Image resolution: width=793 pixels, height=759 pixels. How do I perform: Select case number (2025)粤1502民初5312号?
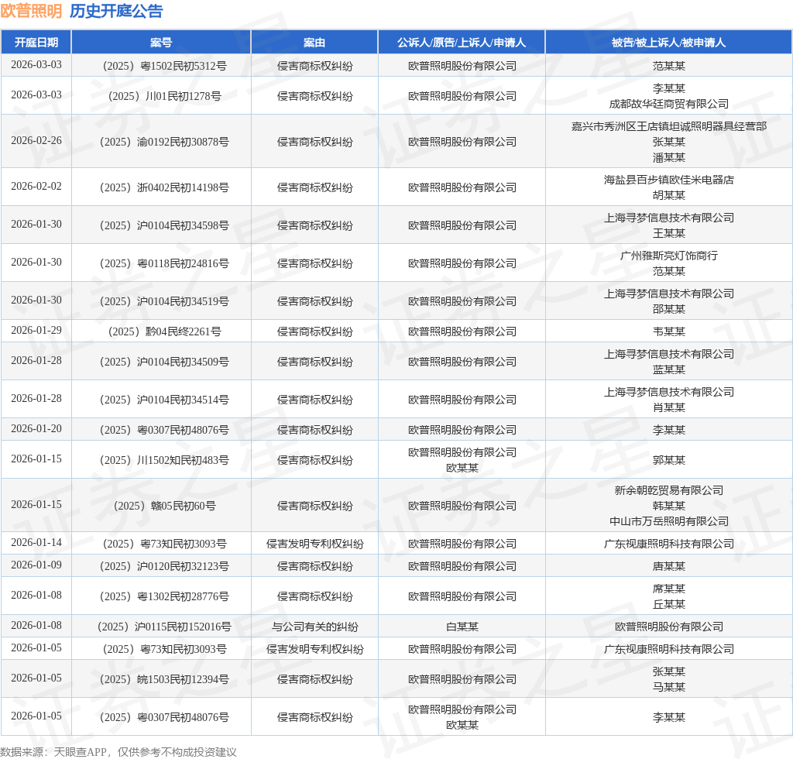[x=164, y=67]
